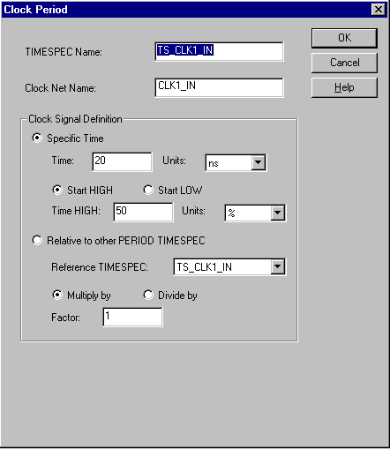Confirm settings with the OK button
Screen dimensions: 390x449
[x=344, y=38]
